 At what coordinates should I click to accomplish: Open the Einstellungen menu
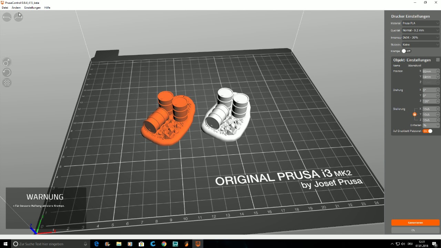point(32,8)
